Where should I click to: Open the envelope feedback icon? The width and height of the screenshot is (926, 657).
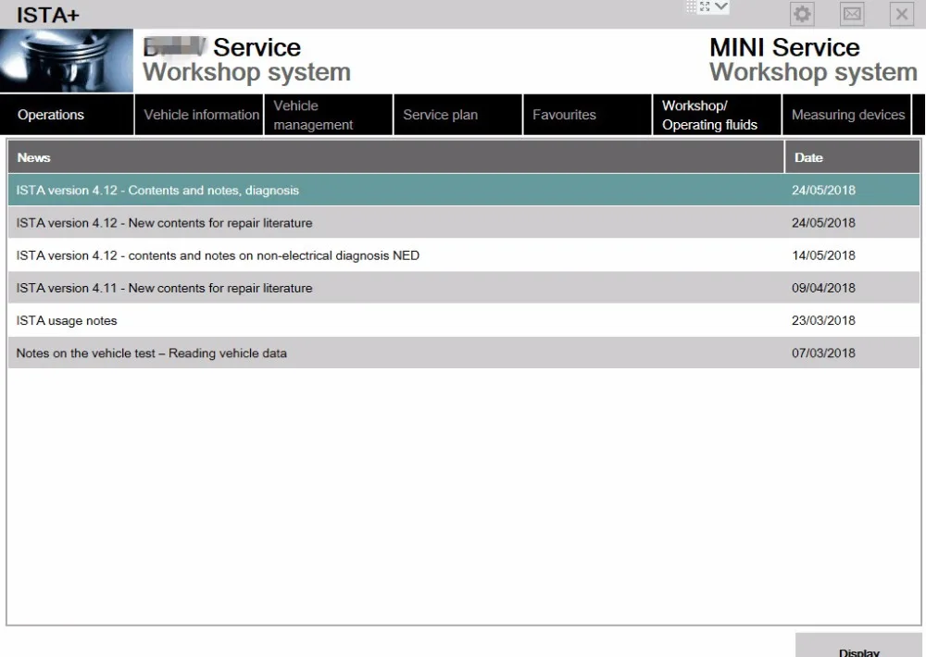pyautogui.click(x=852, y=14)
